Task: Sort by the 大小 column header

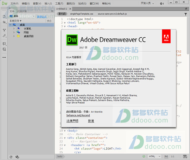Action: click(x=49, y=21)
